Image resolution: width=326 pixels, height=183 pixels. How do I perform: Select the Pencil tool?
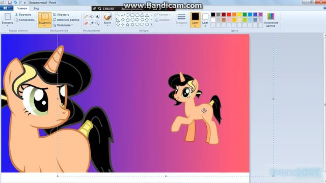click(86, 17)
